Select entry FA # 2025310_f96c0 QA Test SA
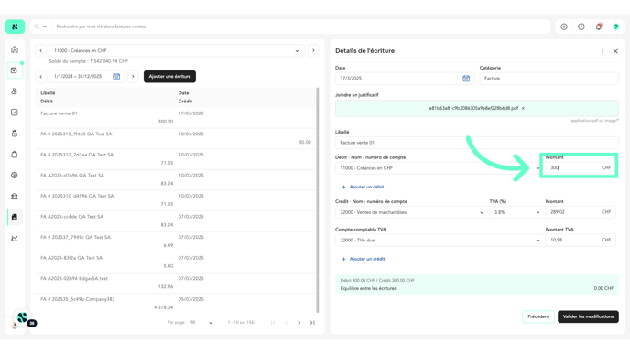The image size is (630, 354). click(176, 138)
